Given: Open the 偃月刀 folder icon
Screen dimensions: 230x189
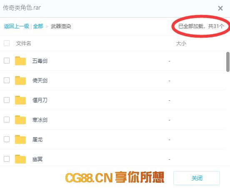Looking at the screenshot, I should coord(20,100).
